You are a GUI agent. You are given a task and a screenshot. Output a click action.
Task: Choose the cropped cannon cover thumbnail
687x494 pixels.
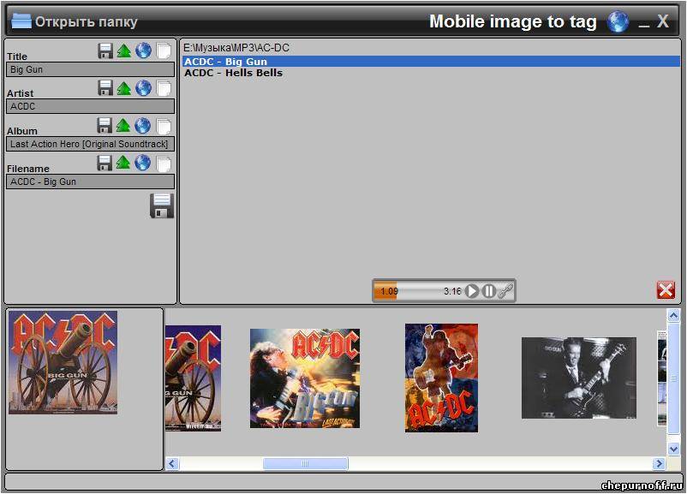(x=194, y=378)
